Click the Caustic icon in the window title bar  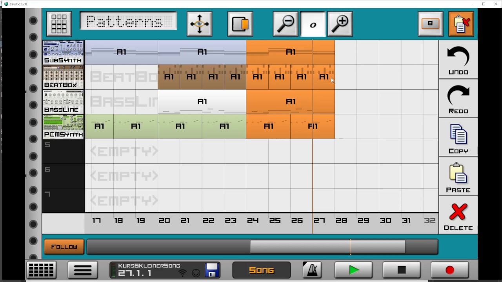pos(6,4)
